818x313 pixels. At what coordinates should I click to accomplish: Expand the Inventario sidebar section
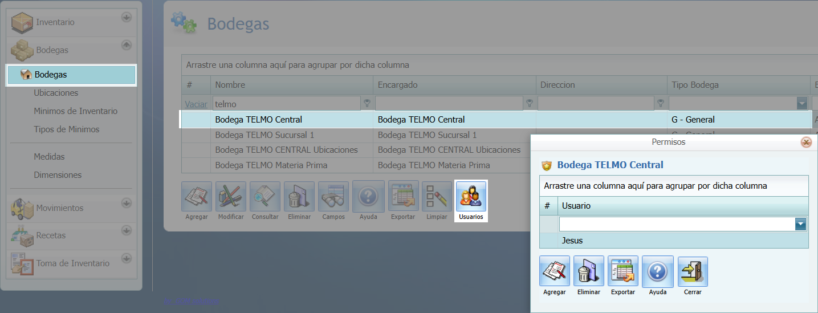pos(126,18)
